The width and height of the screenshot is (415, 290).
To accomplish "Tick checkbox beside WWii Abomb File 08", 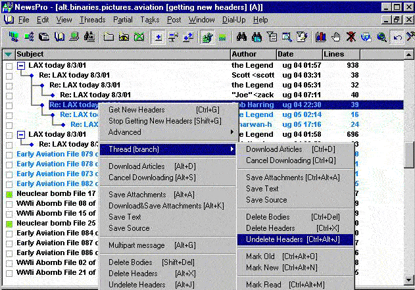I will 9,204.
